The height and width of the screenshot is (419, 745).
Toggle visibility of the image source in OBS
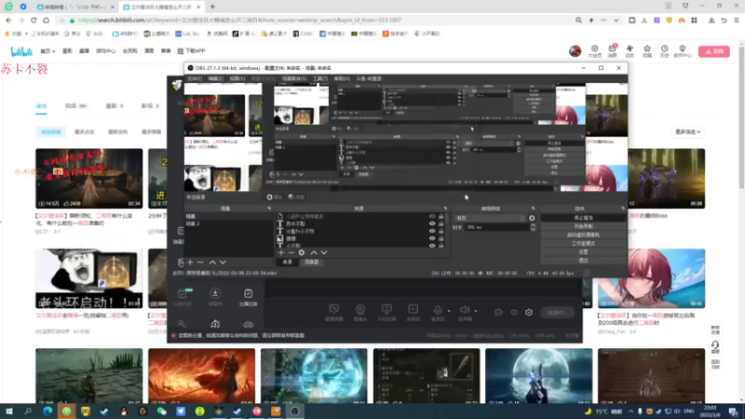432,238
